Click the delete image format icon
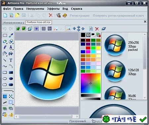This screenshot has height=125, width=149. 97,29
